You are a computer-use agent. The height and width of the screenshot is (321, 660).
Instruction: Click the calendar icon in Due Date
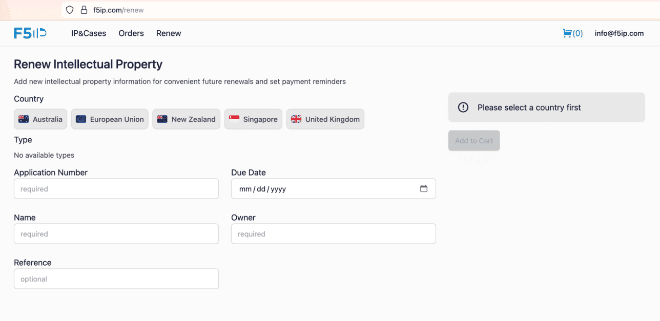(424, 189)
